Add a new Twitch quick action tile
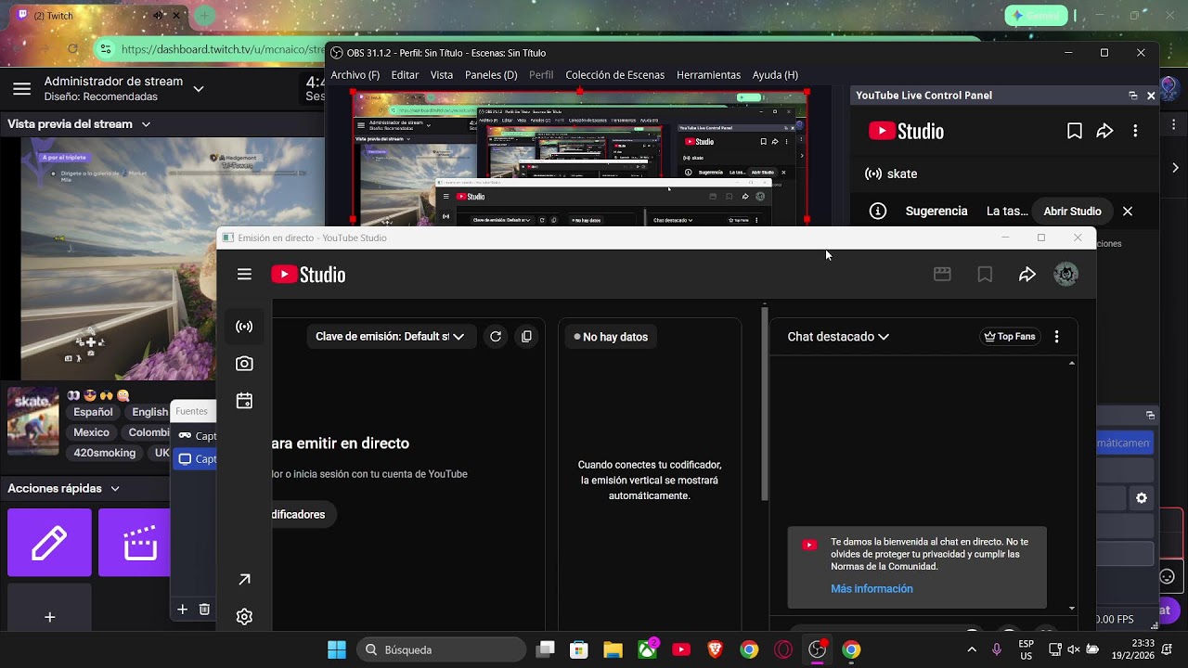The width and height of the screenshot is (1188, 668). pyautogui.click(x=49, y=608)
